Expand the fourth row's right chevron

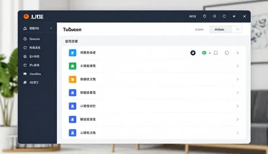(237, 92)
